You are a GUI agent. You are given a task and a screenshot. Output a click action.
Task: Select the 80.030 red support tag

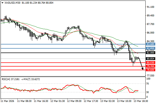point(150,63)
